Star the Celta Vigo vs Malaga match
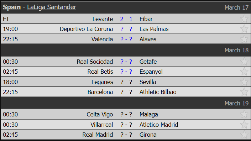This screenshot has height=141, width=251. click(244, 114)
